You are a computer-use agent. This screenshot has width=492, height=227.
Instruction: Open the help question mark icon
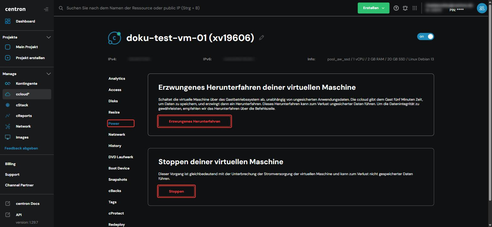click(x=396, y=8)
